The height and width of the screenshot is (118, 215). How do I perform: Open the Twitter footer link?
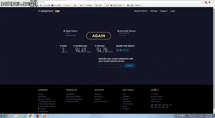click(42, 109)
